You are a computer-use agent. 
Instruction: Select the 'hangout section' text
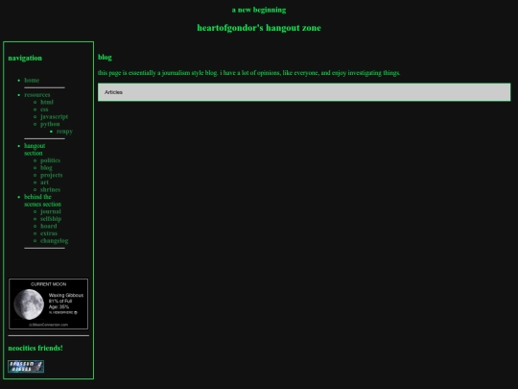pyautogui.click(x=35, y=150)
